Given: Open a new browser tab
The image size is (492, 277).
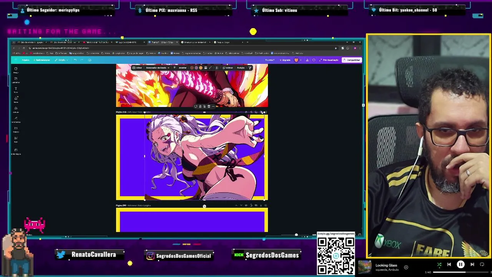Looking at the screenshot, I should point(248,42).
